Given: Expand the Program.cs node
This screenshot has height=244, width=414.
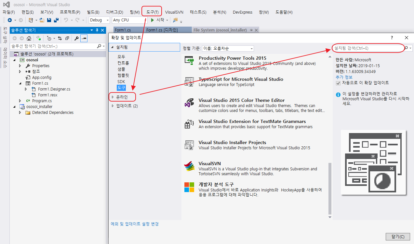Looking at the screenshot, I should (20, 101).
